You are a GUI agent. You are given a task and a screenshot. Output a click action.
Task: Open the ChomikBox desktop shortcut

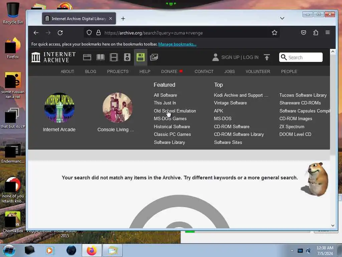point(13,222)
